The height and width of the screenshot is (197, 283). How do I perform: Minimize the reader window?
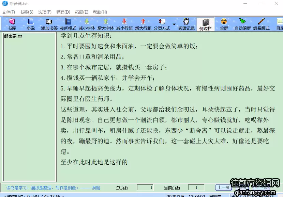tap(245, 3)
